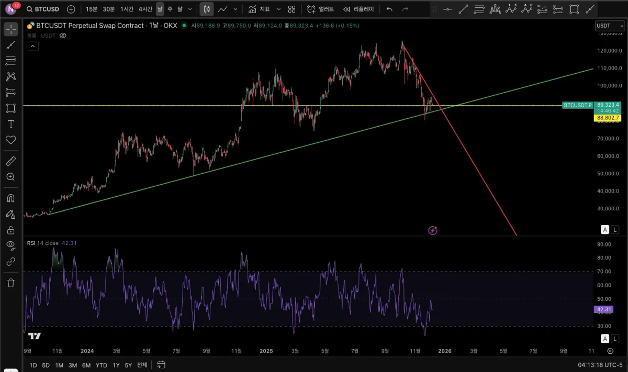Screen dimensions: 628x372
Task: Open the heart favorites icon in sidebar
Action: [x=10, y=140]
